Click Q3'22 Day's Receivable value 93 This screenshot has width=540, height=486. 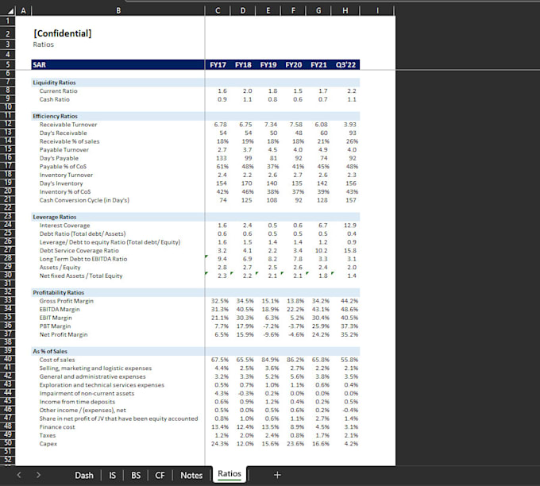353,133
